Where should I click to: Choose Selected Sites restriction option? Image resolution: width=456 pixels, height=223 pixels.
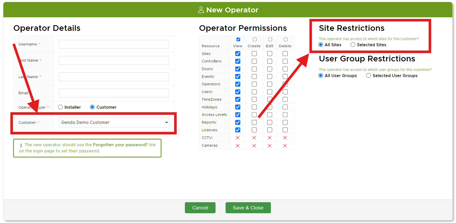tap(353, 45)
